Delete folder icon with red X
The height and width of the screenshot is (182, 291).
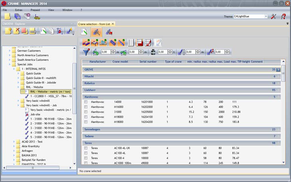[16, 31]
